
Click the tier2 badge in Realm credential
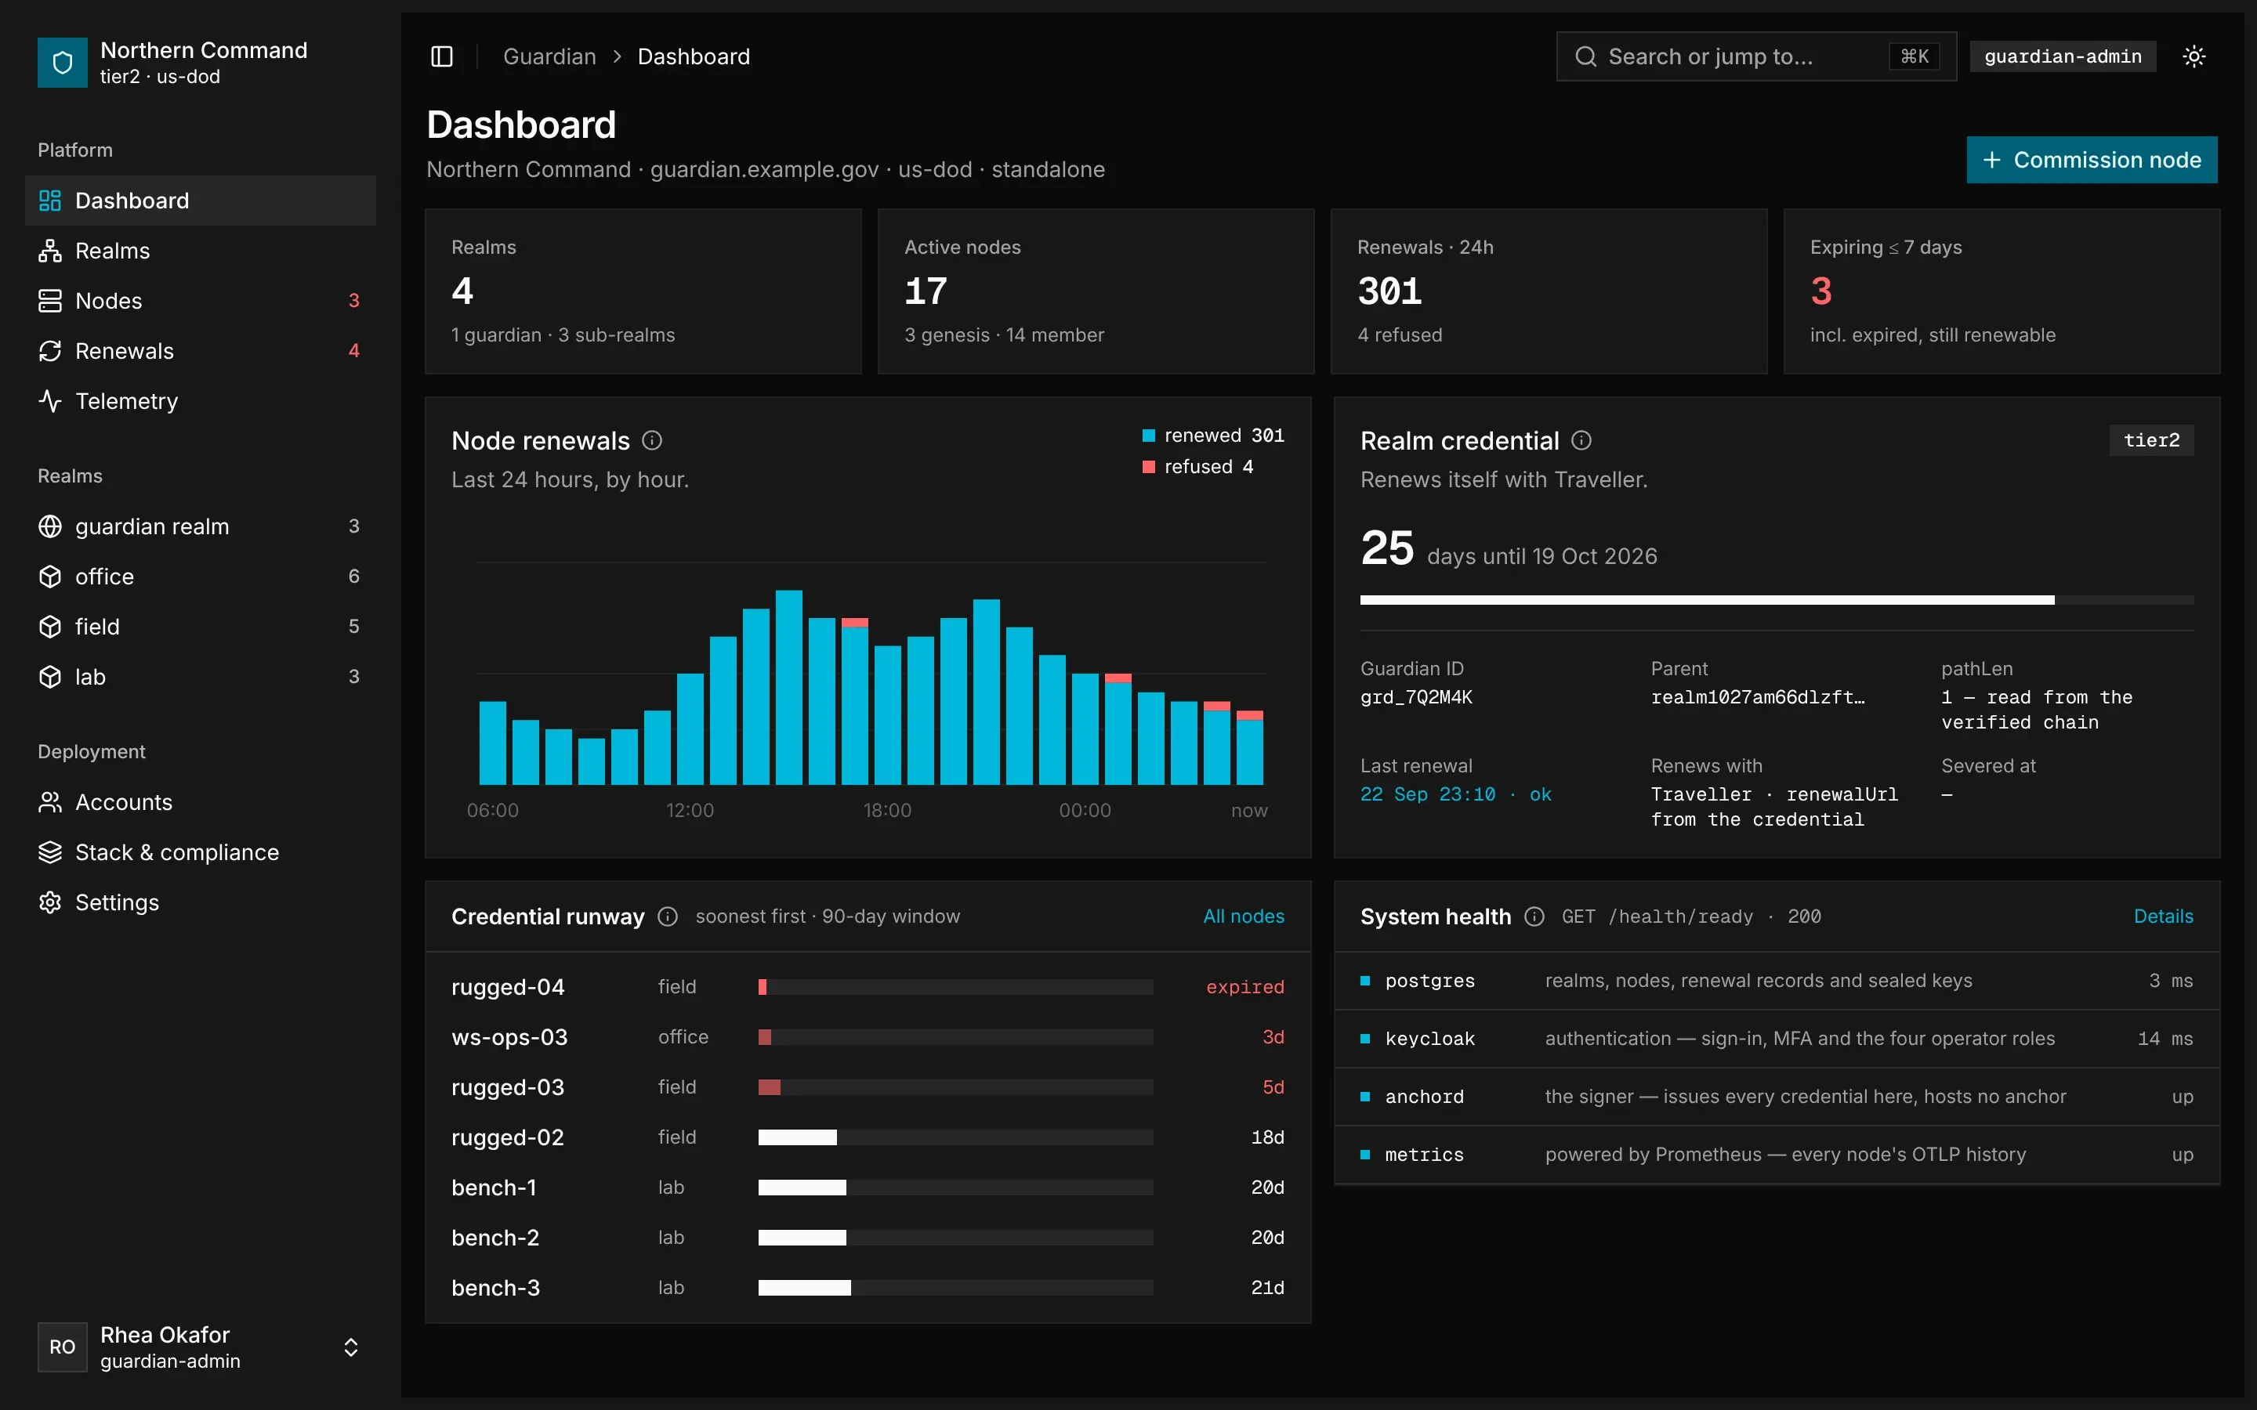pos(2152,440)
